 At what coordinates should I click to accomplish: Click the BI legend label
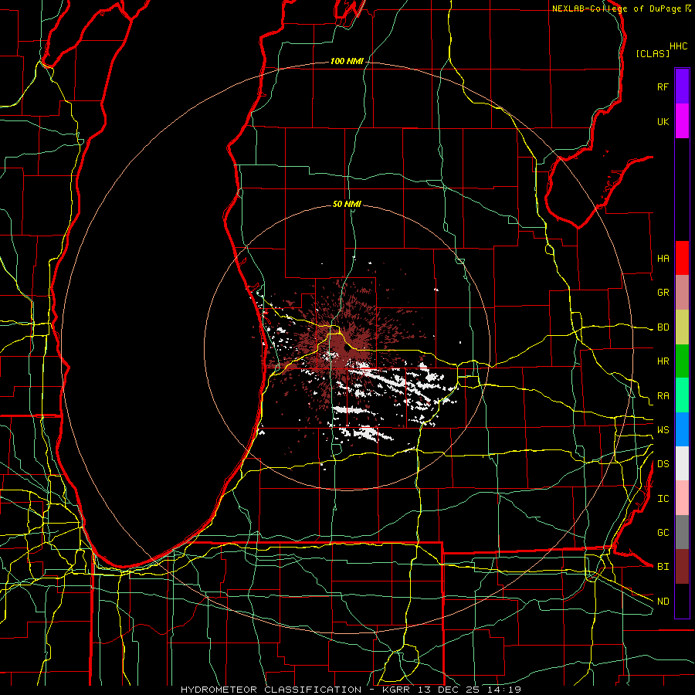pyautogui.click(x=663, y=567)
